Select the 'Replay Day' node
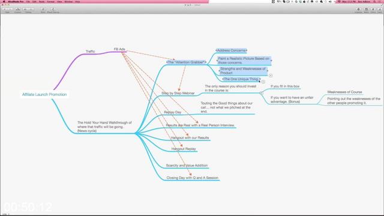Screen dimensions: 384x216 point(173,112)
